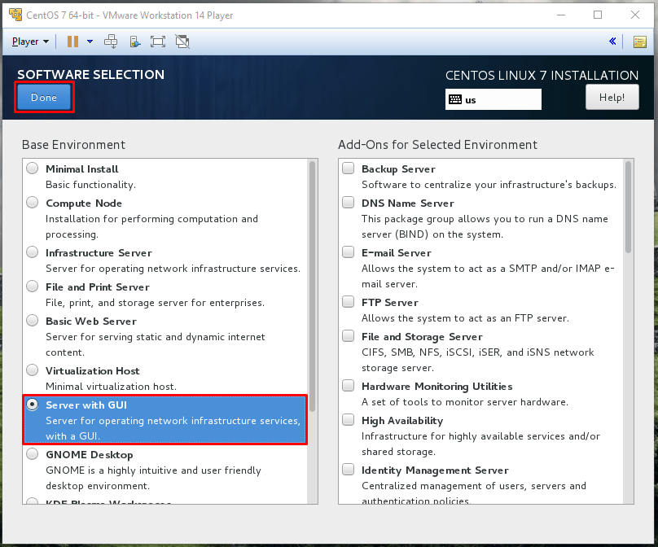The height and width of the screenshot is (547, 658).
Task: Maximize the VMware Player window
Action: [598, 15]
